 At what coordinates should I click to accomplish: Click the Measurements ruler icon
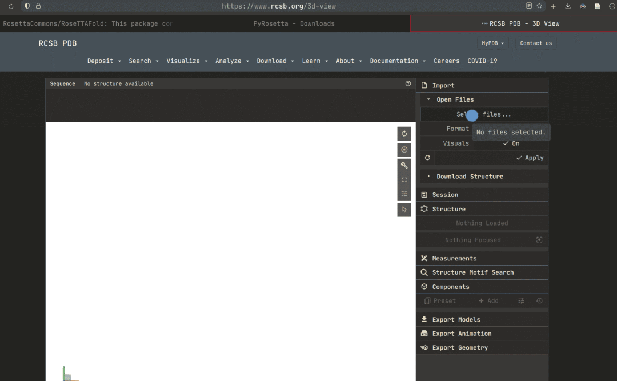point(424,258)
